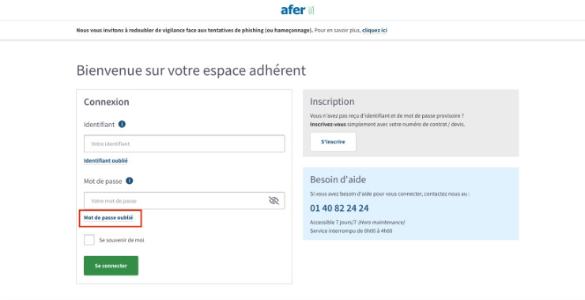
Task: Click the Inscription panel heading
Action: pos(332,102)
